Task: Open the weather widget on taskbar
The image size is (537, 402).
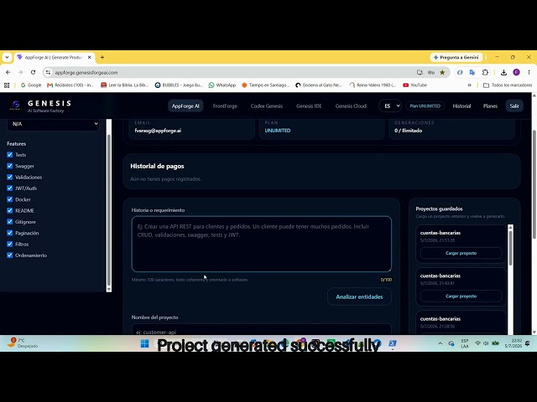Action: (23, 343)
